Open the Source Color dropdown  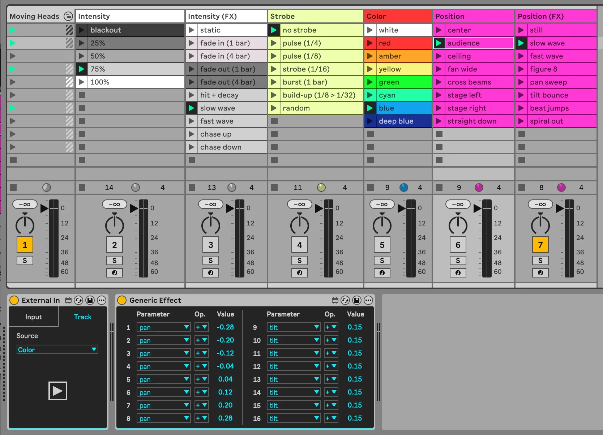[57, 349]
